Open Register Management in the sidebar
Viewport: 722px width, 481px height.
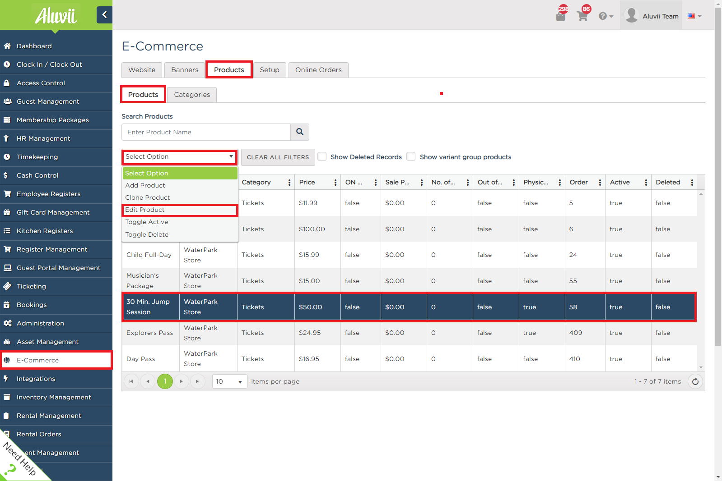pos(56,249)
